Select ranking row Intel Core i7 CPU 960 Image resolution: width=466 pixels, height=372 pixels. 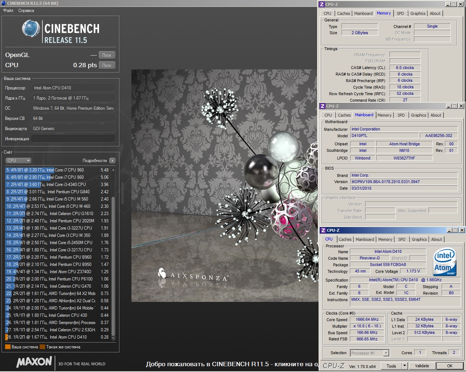58,170
